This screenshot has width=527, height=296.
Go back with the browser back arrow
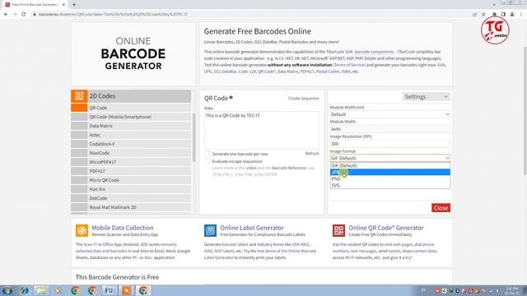tap(6, 15)
